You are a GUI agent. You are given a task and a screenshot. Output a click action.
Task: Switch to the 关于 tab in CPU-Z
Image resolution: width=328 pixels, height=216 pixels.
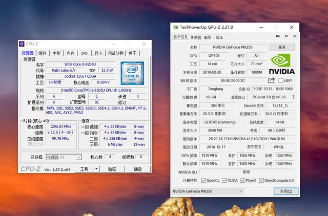[132, 53]
